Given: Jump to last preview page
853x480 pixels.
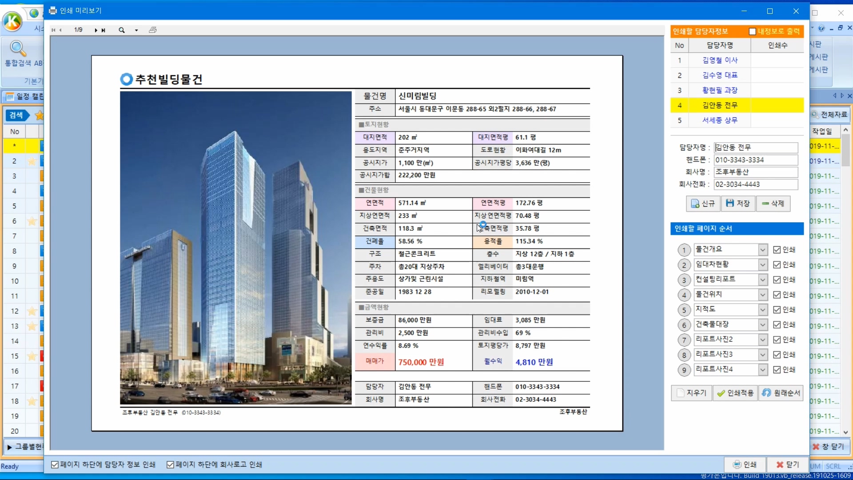Looking at the screenshot, I should point(104,30).
